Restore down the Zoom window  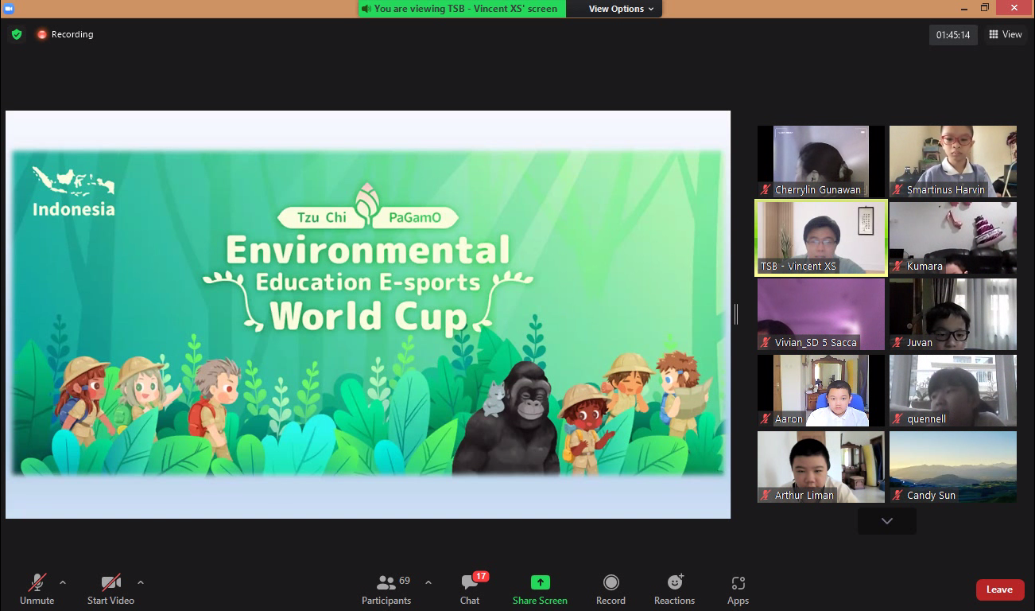point(985,8)
